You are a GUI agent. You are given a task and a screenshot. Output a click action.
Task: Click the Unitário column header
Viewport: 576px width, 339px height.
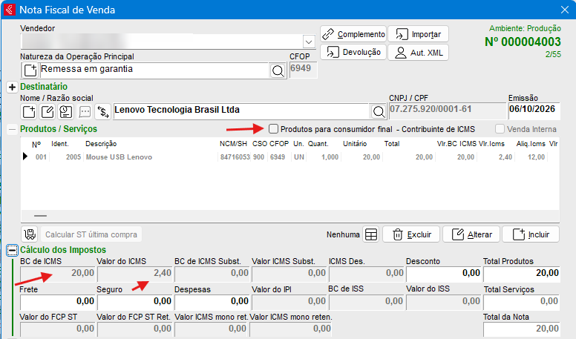[x=355, y=144]
